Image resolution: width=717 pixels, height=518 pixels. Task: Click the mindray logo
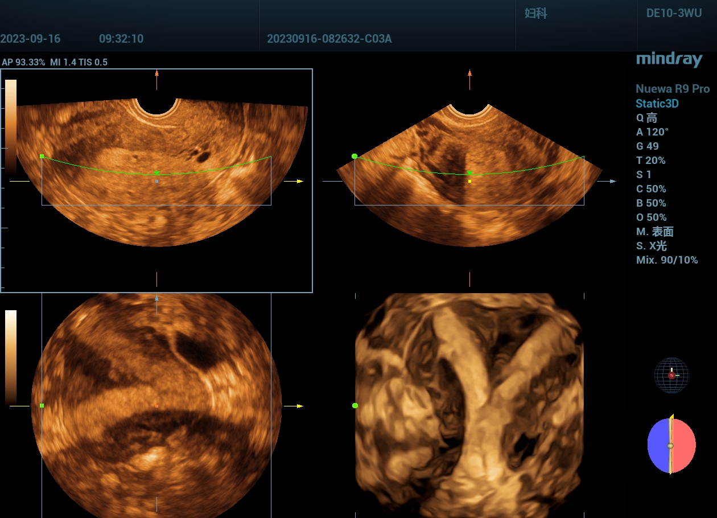669,59
